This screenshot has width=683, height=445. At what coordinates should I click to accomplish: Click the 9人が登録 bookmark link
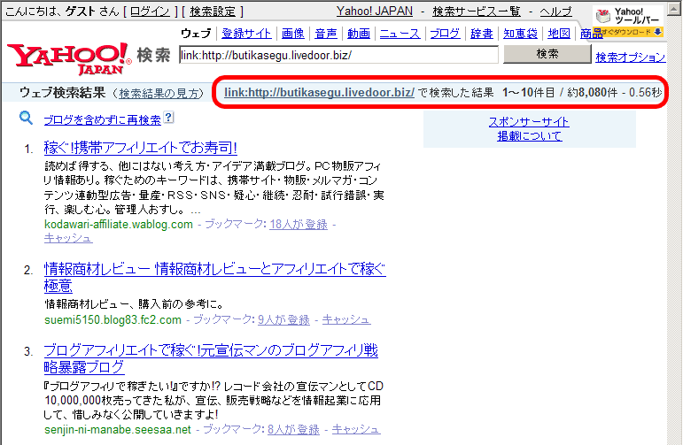(x=283, y=319)
